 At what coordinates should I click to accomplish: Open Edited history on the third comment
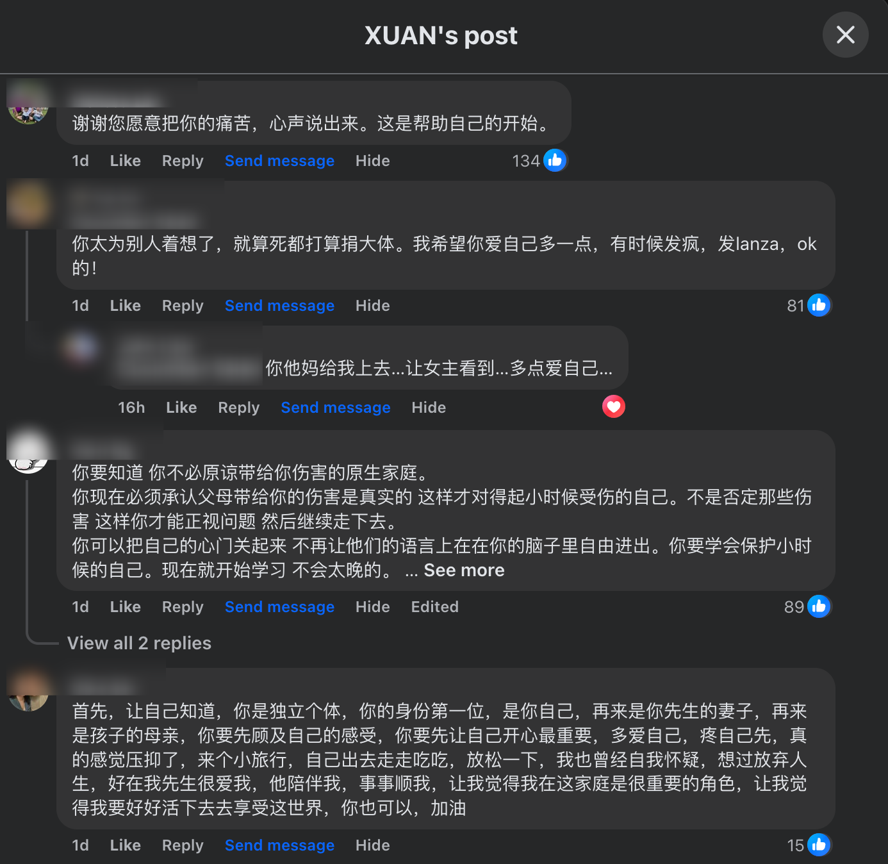click(x=435, y=607)
